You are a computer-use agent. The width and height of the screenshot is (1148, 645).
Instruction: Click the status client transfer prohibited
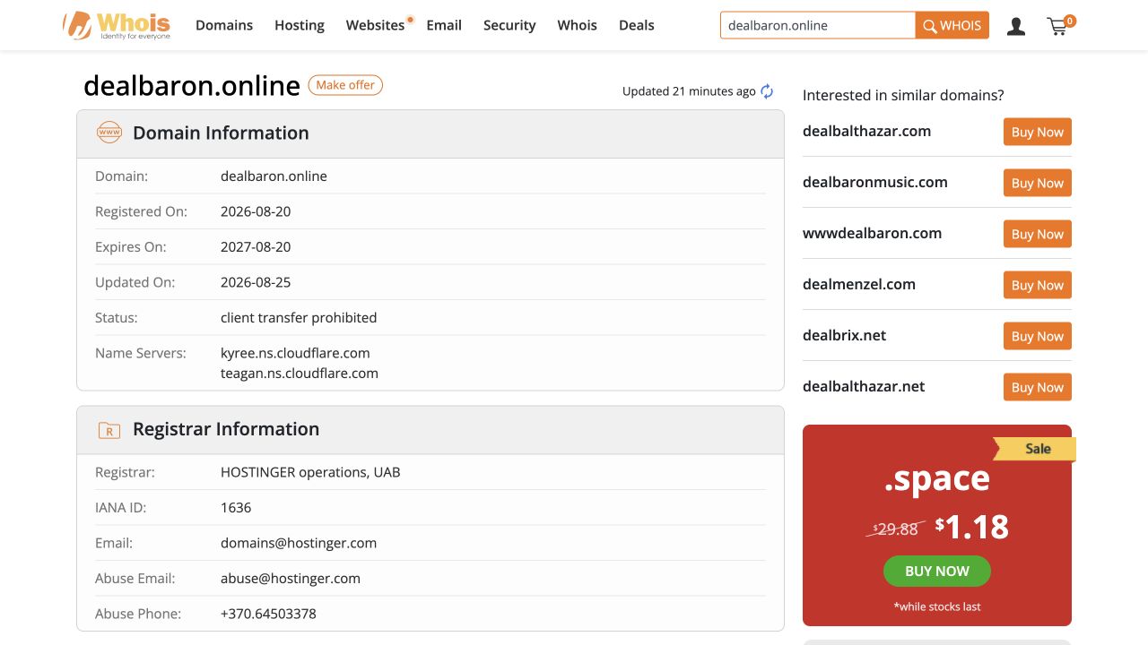tap(299, 318)
